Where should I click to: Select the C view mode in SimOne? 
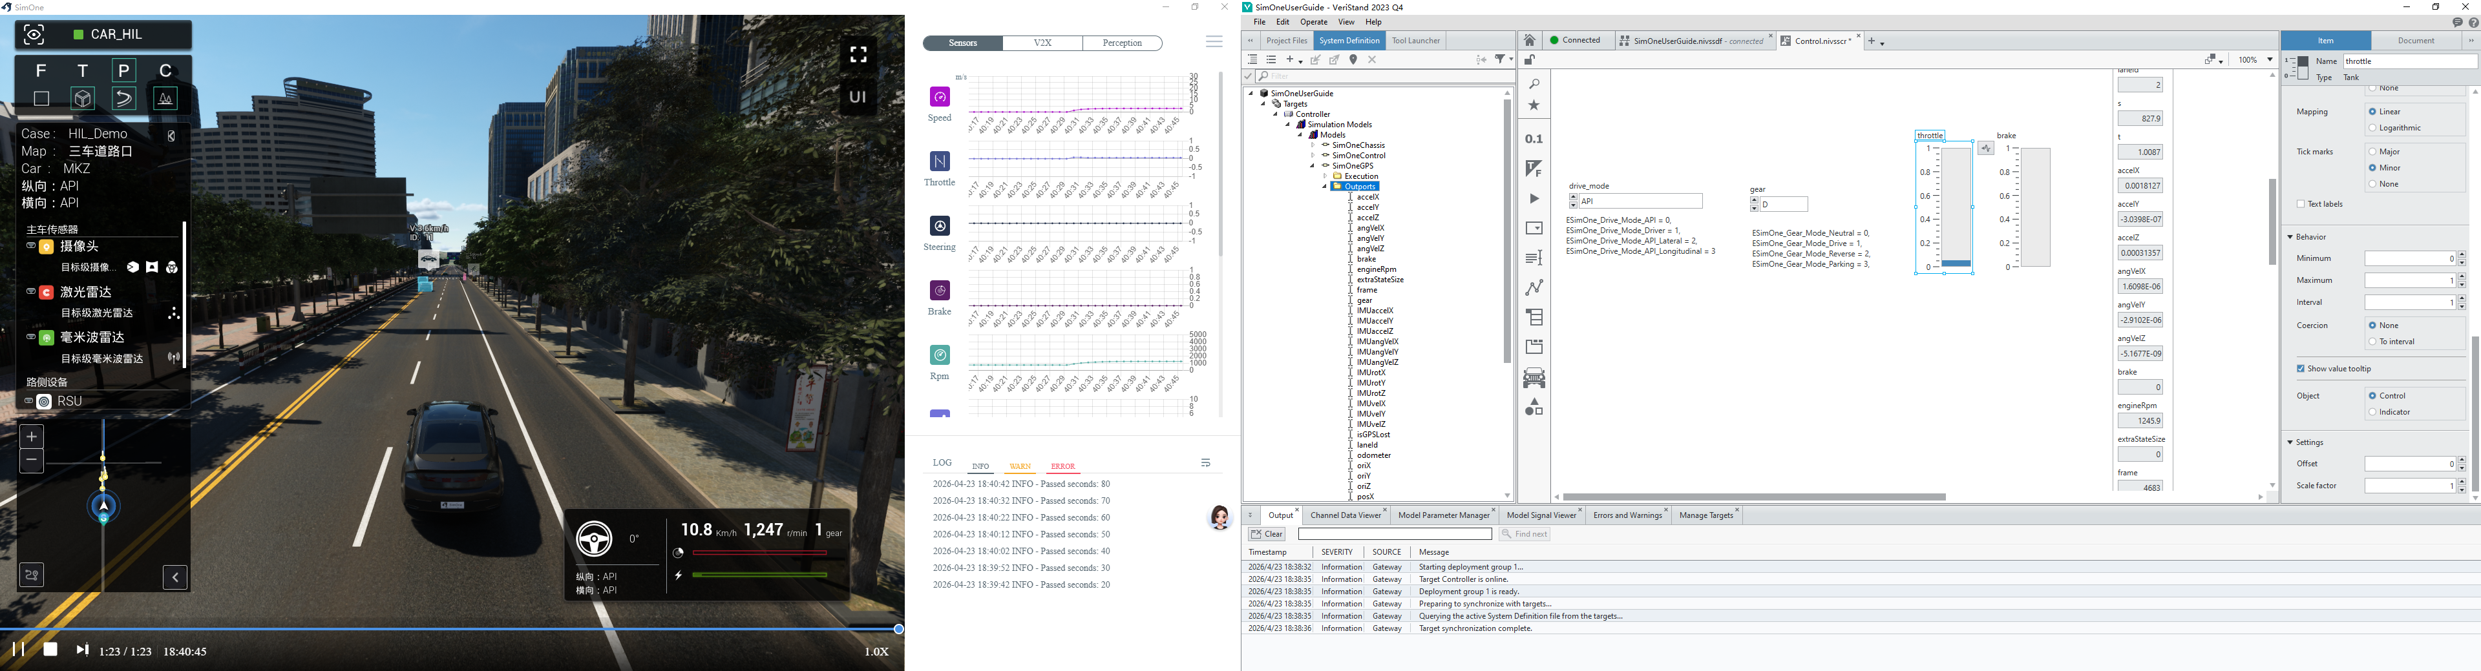click(165, 70)
